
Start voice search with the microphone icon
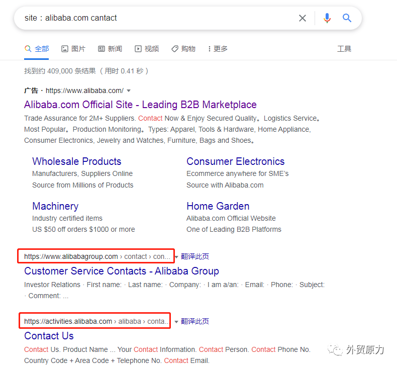(x=327, y=18)
